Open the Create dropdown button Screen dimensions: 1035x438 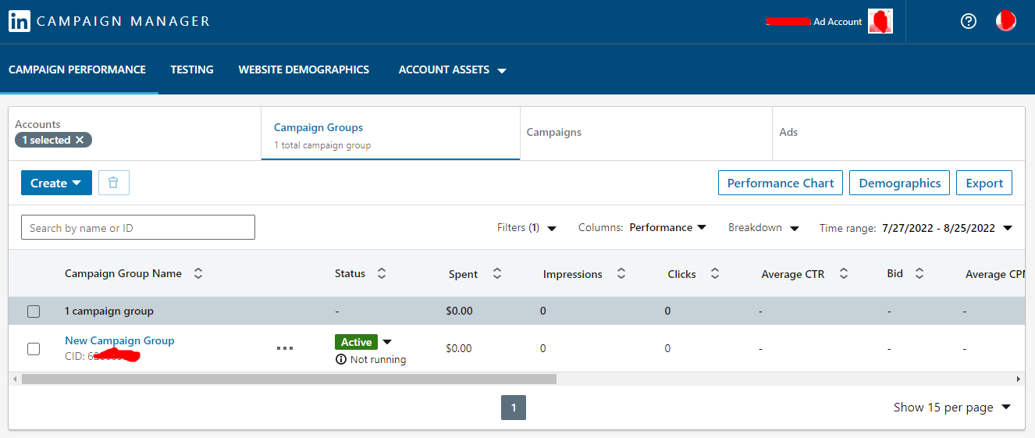56,183
